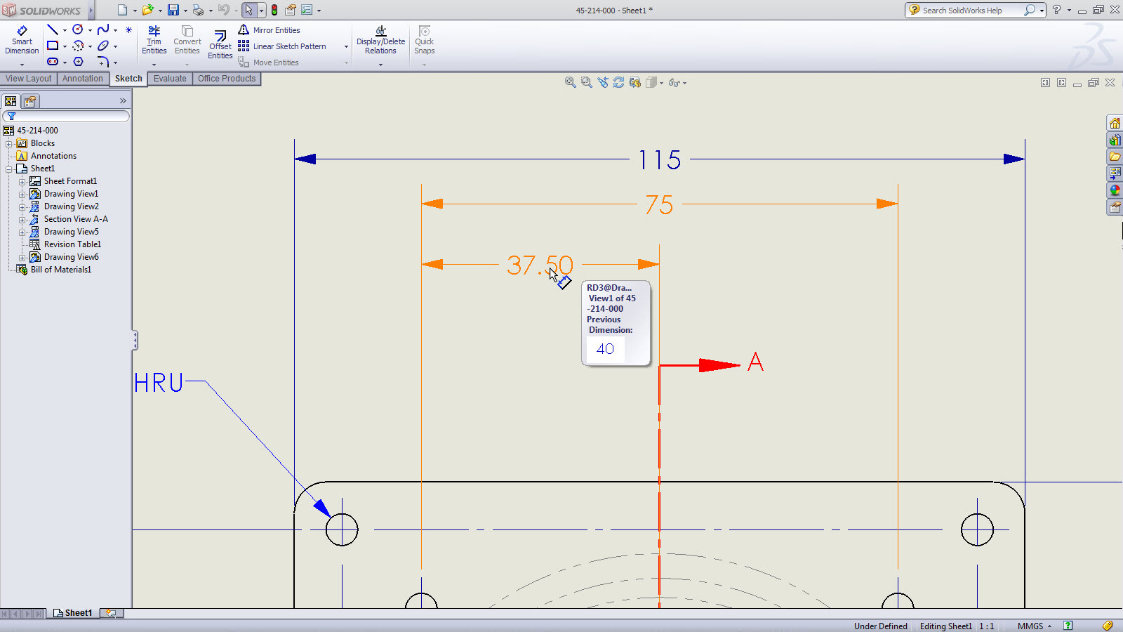This screenshot has height=632, width=1123.
Task: Expand Drawing View1 in feature tree
Action: (22, 195)
